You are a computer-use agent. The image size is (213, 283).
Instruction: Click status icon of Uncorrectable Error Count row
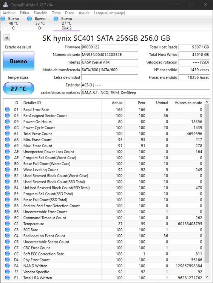coord(7,212)
